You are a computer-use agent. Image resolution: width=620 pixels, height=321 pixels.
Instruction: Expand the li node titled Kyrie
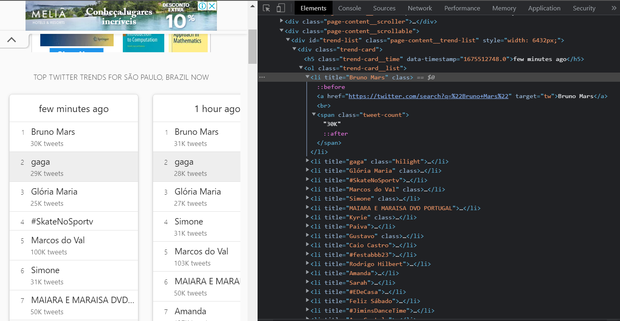(x=307, y=217)
